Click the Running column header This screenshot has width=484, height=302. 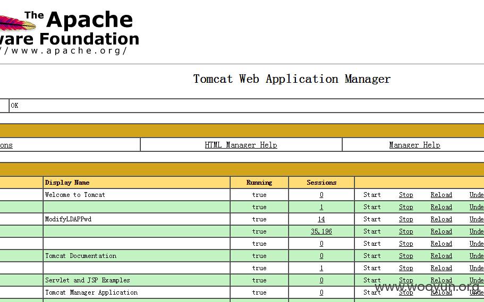[x=259, y=183]
